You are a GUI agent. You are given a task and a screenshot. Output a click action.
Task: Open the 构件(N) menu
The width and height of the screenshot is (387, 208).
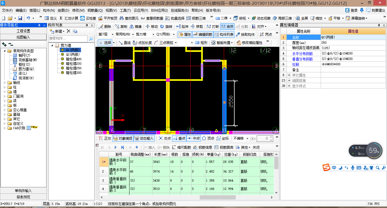[x=49, y=10]
